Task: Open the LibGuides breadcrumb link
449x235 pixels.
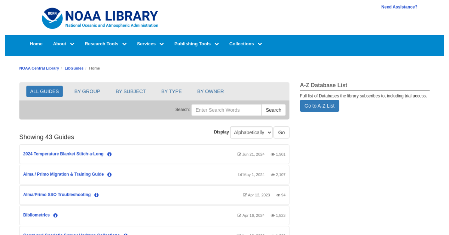Action: [x=74, y=68]
